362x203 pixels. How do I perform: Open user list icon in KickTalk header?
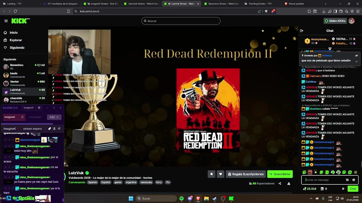(x=54, y=129)
